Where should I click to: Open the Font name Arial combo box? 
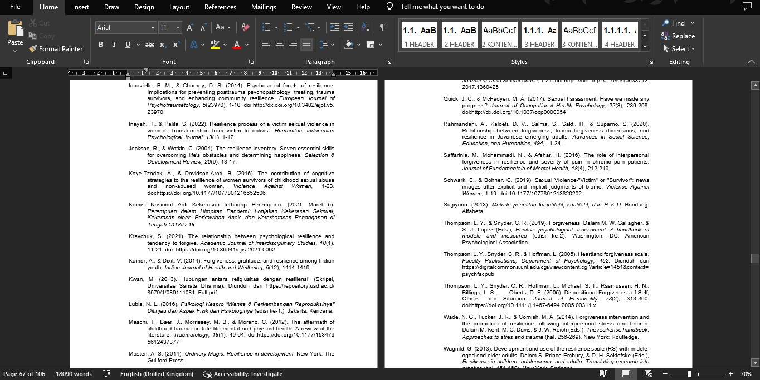[x=125, y=28]
